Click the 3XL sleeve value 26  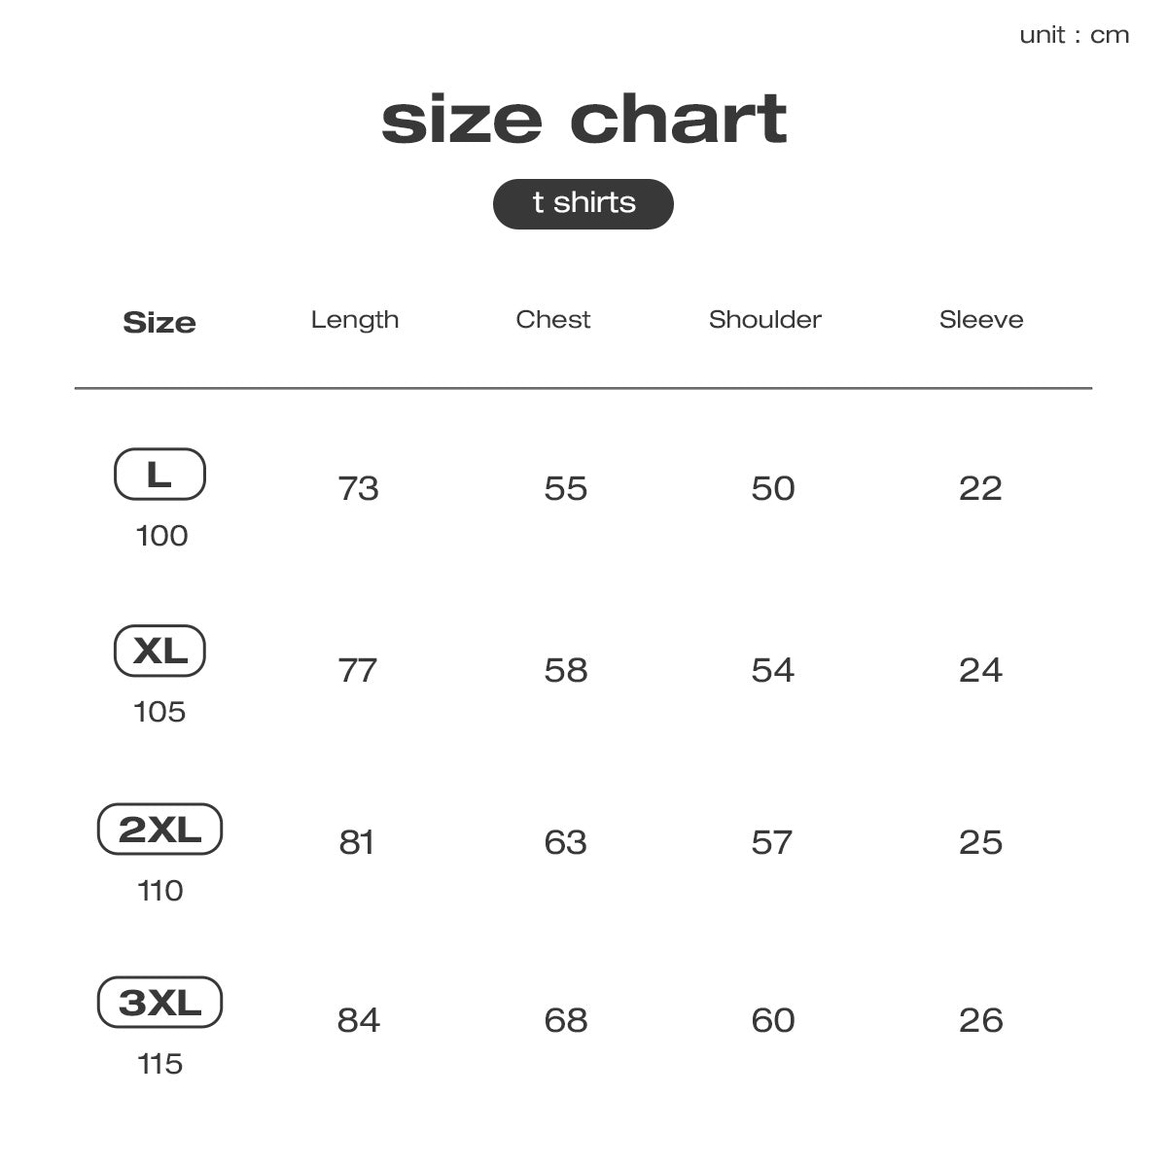[x=980, y=1020]
